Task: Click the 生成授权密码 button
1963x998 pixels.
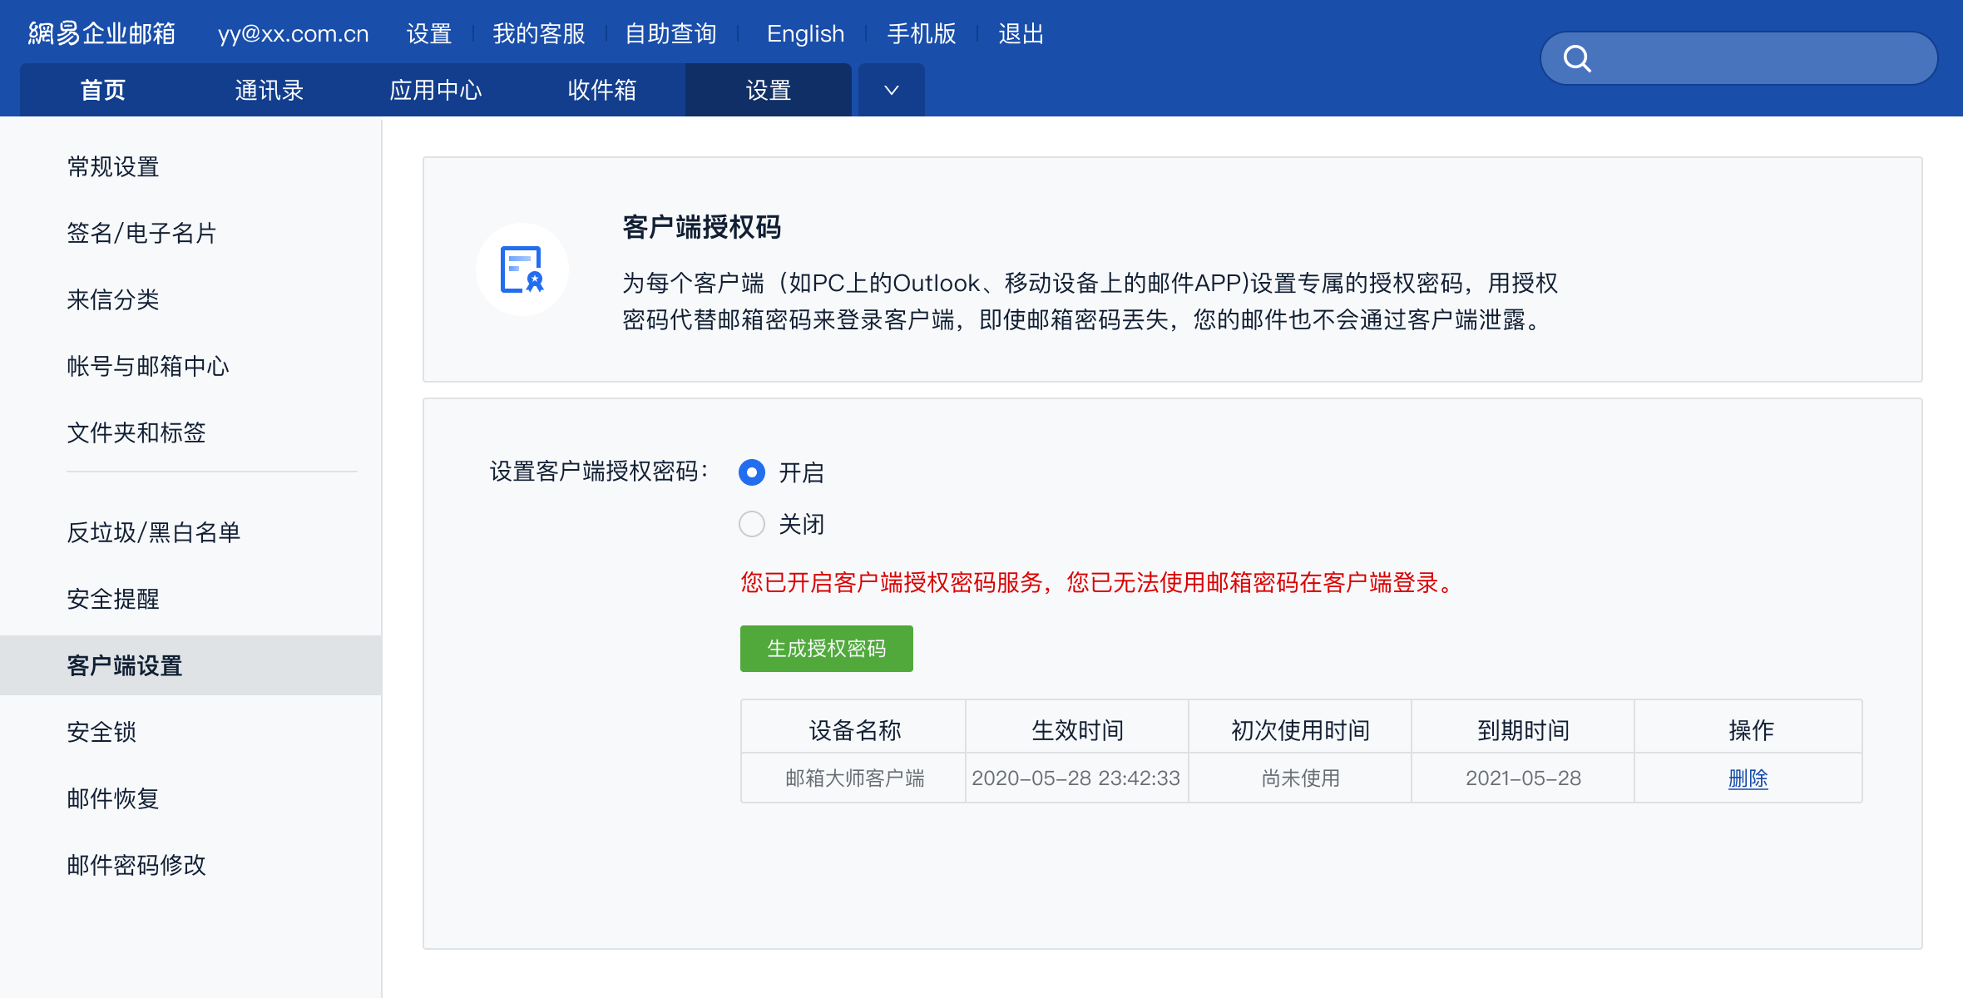Action: [x=826, y=649]
